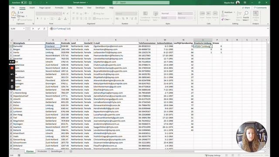
Task: Click the Search box in title bar
Action: click(x=141, y=3)
